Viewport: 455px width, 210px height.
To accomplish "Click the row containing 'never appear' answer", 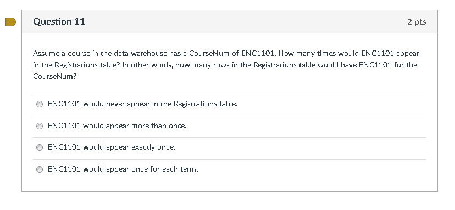I will [230, 105].
